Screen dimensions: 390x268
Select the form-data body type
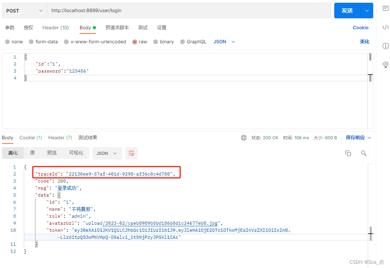pyautogui.click(x=43, y=42)
